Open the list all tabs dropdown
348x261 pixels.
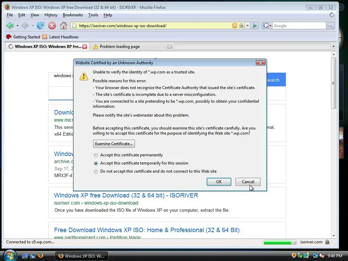[333, 46]
